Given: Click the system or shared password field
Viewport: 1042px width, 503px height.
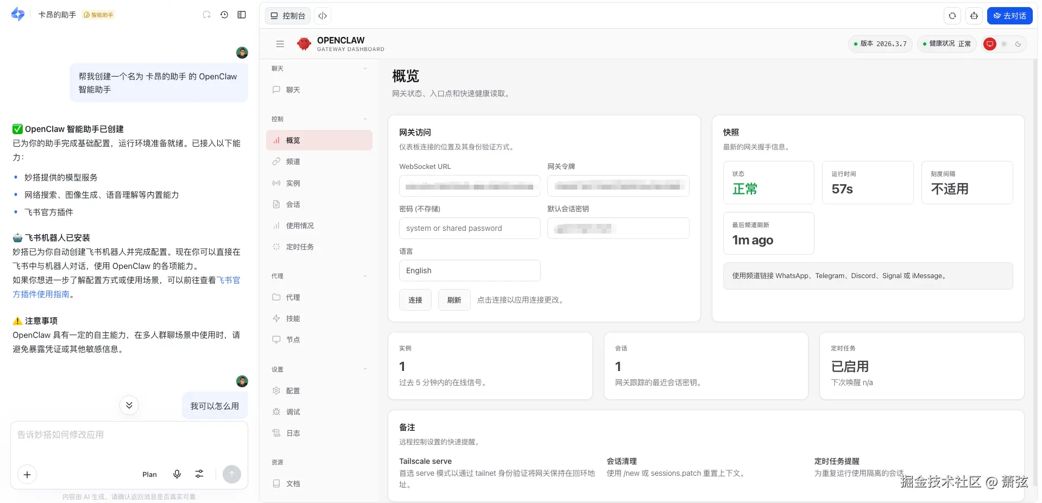Looking at the screenshot, I should [469, 228].
